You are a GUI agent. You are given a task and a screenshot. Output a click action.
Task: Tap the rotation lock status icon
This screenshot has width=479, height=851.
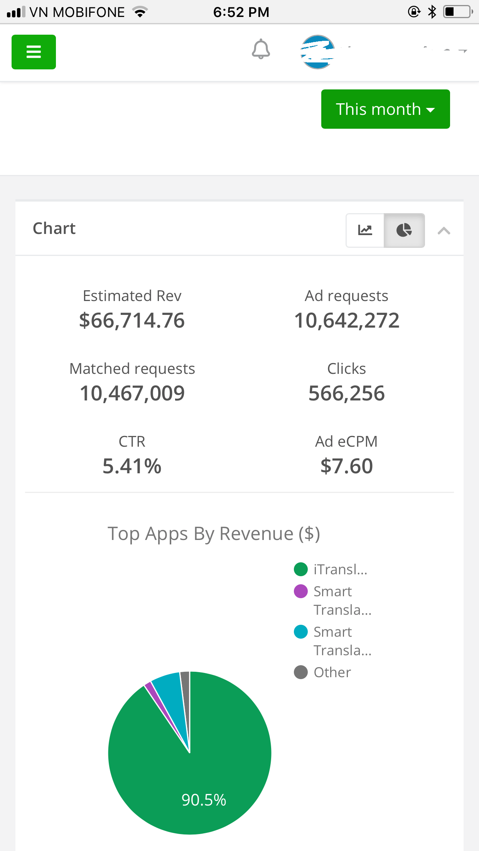(x=414, y=12)
